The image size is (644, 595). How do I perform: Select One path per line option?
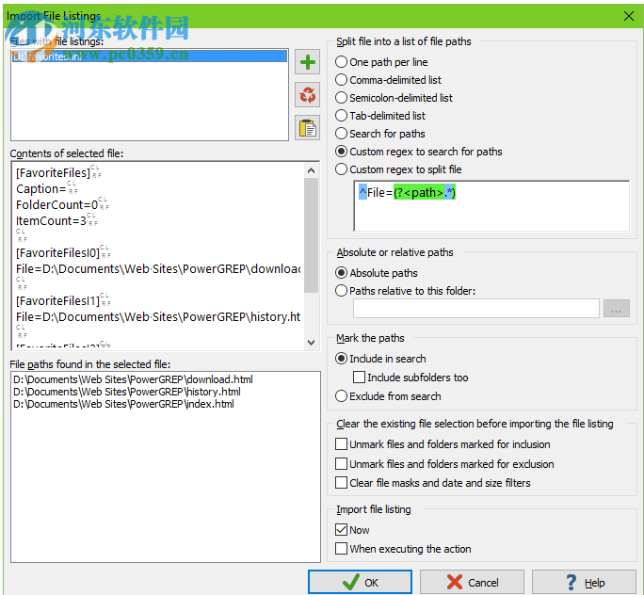(381, 62)
